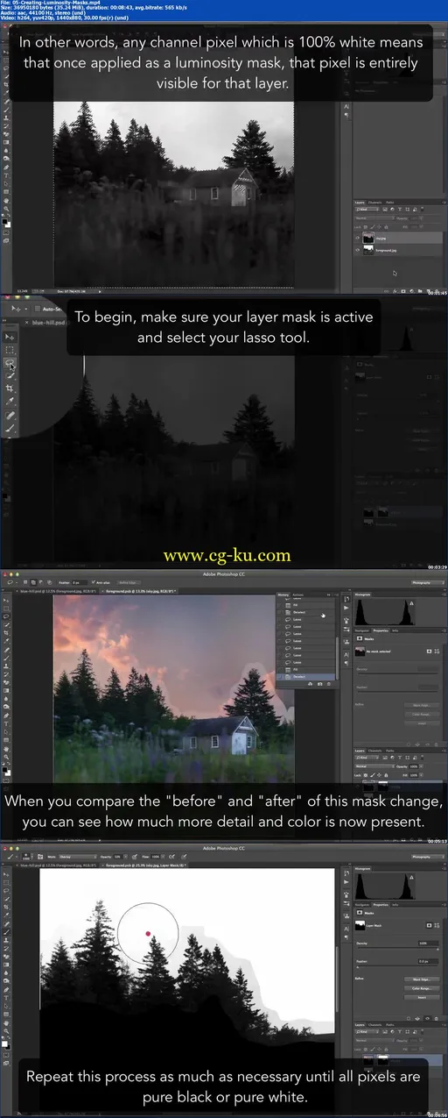
Task: Click the foreground color swatch in bottom frame
Action: (4, 1044)
